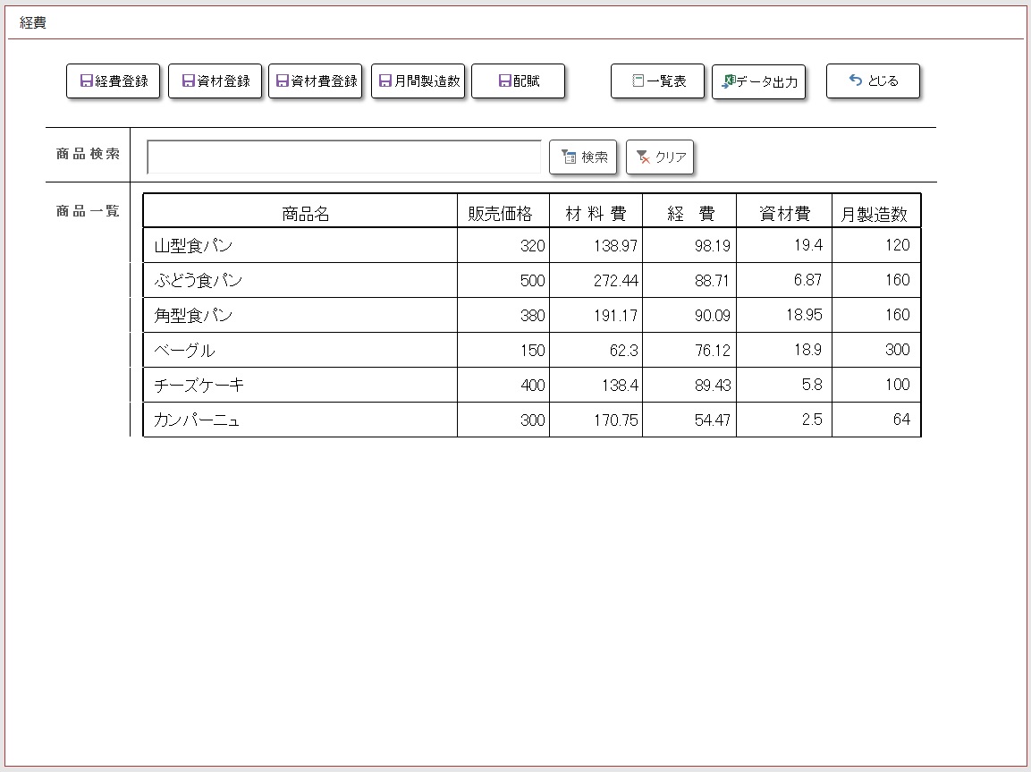Select the 月製造数 column header

click(x=876, y=211)
